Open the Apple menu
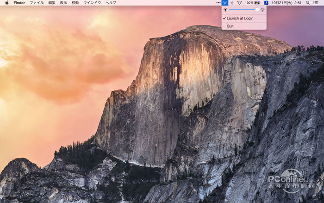The image size is (324, 203). [x=6, y=3]
